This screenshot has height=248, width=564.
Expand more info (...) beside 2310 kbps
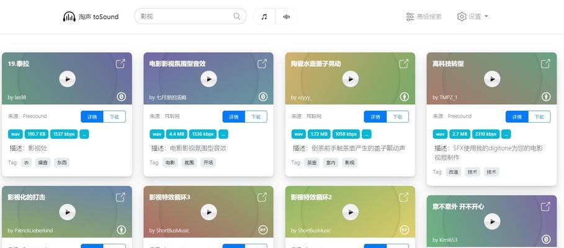506,134
